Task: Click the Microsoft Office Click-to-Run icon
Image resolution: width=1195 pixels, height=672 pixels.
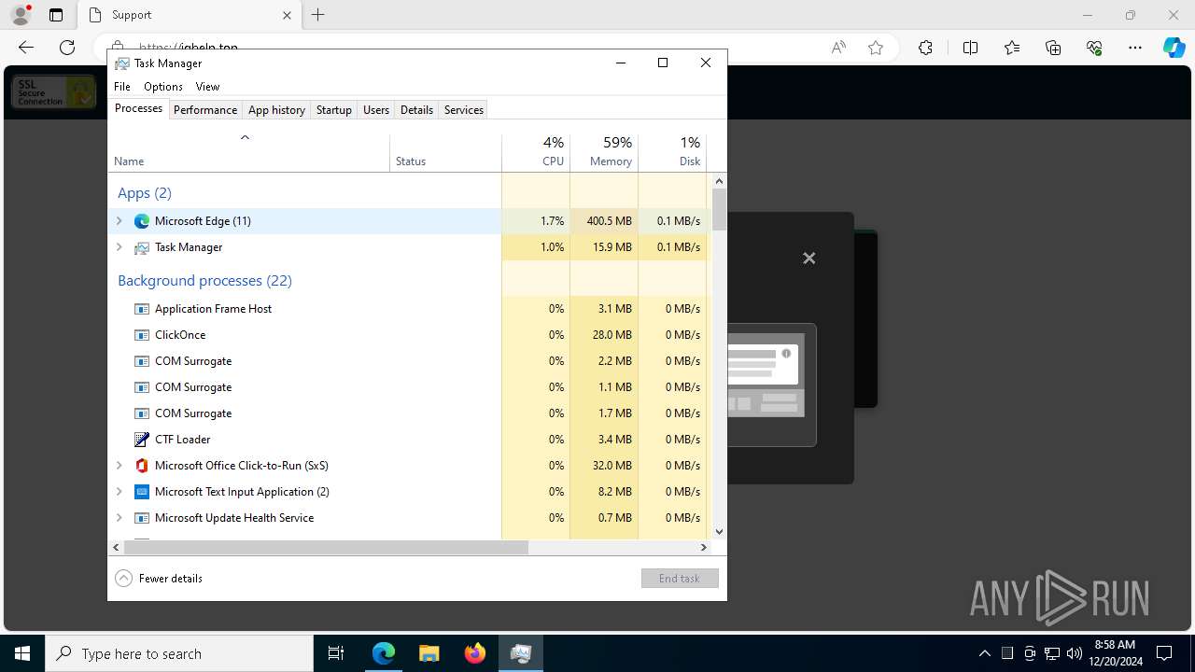Action: (x=142, y=466)
